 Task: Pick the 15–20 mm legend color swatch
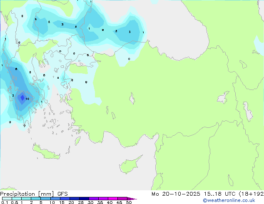tap(65, 199)
